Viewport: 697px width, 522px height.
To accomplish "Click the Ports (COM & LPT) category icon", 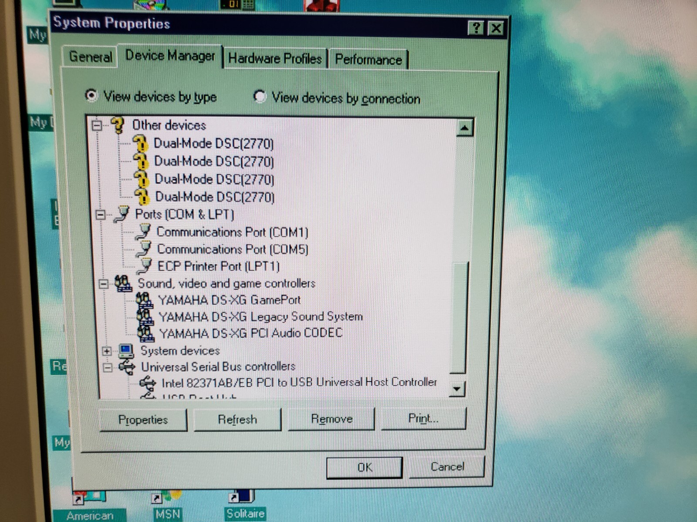I will 122,214.
